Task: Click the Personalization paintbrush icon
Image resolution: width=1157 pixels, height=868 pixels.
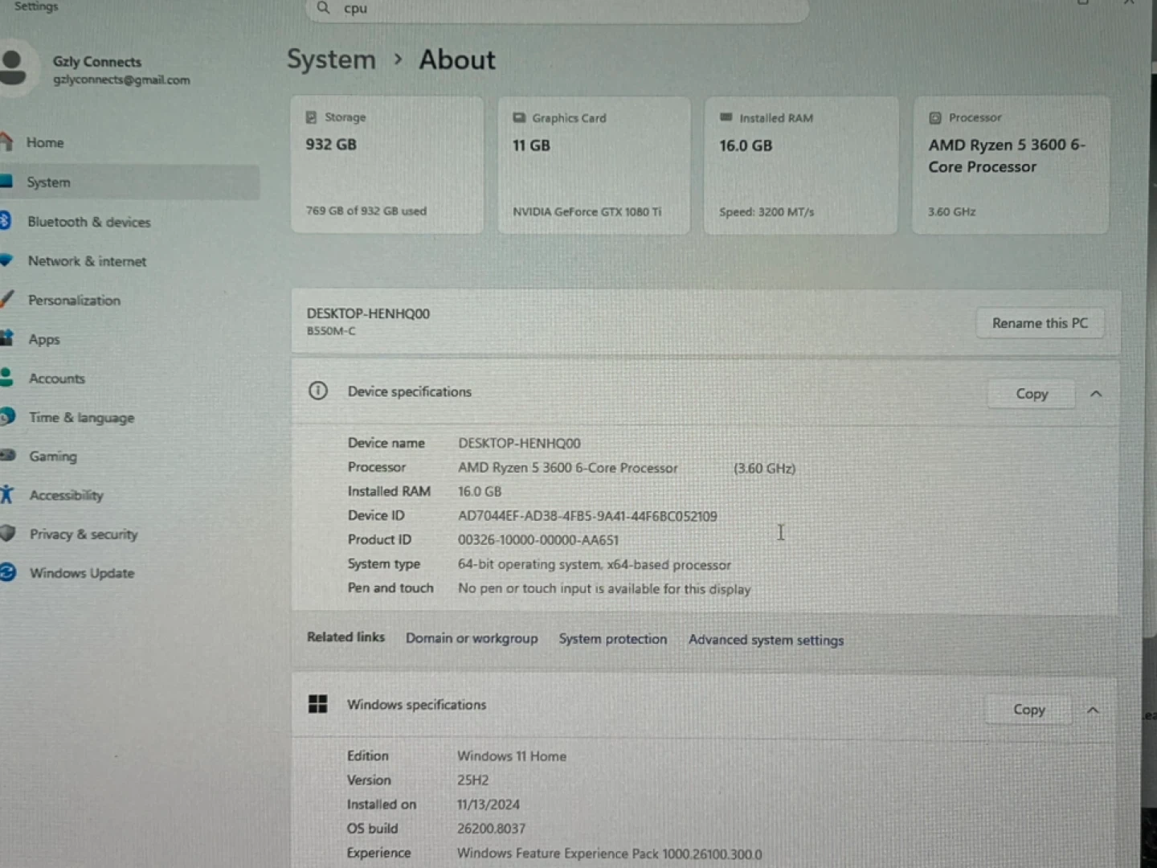Action: coord(6,300)
